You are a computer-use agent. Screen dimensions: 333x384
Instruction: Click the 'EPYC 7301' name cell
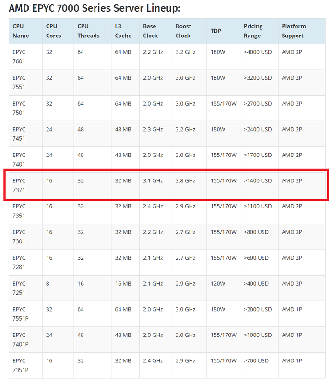[25, 237]
